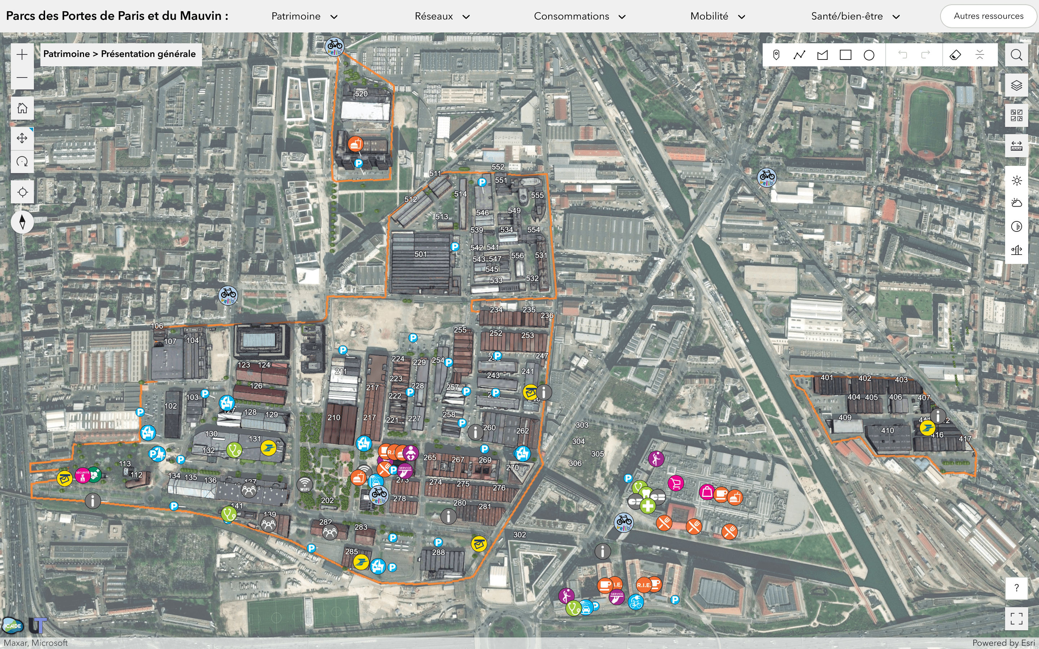
Task: Toggle the daylight sun tool
Action: click(x=1016, y=181)
